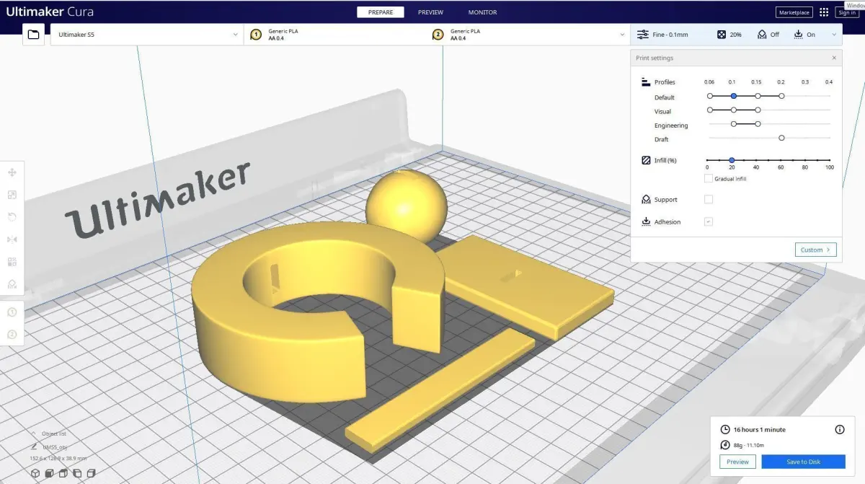Click the Sign in button
865x484 pixels.
(847, 12)
